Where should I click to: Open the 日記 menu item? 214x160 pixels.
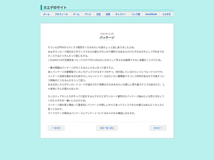[99, 14]
